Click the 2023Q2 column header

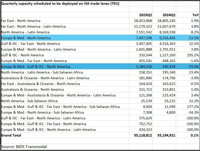pyautogui.click(x=145, y=15)
